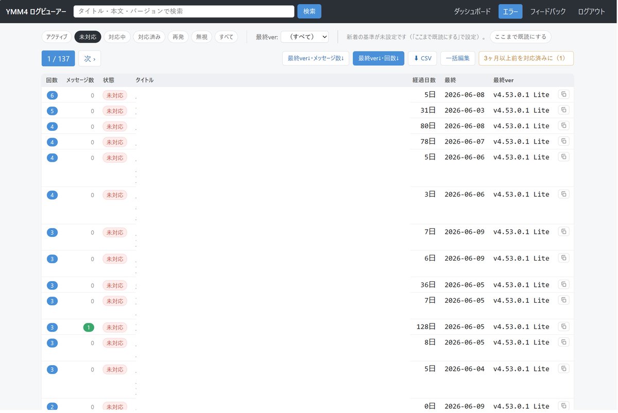Sort by 最終ver↓・回数↓
Viewport: 618px width, 413px height.
click(379, 58)
